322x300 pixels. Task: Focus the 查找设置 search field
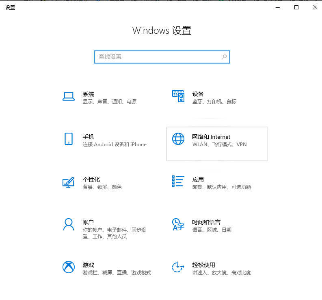(158, 57)
